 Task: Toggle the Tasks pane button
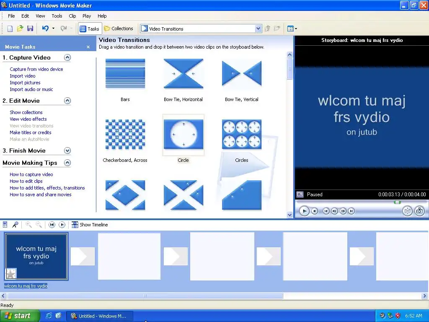point(90,29)
